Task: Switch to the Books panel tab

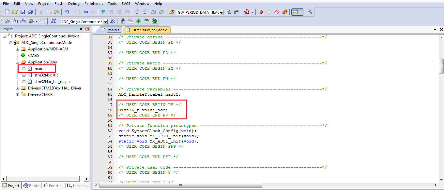Action: [32, 186]
